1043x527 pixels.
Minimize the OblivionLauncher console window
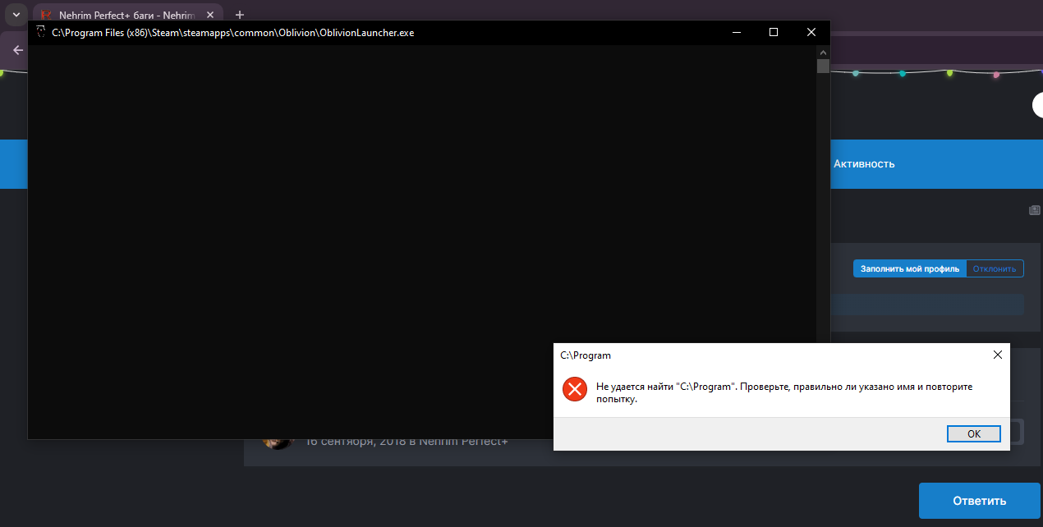(x=735, y=32)
